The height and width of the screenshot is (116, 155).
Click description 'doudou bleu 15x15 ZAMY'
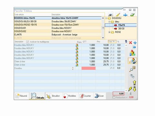click(x=65, y=18)
